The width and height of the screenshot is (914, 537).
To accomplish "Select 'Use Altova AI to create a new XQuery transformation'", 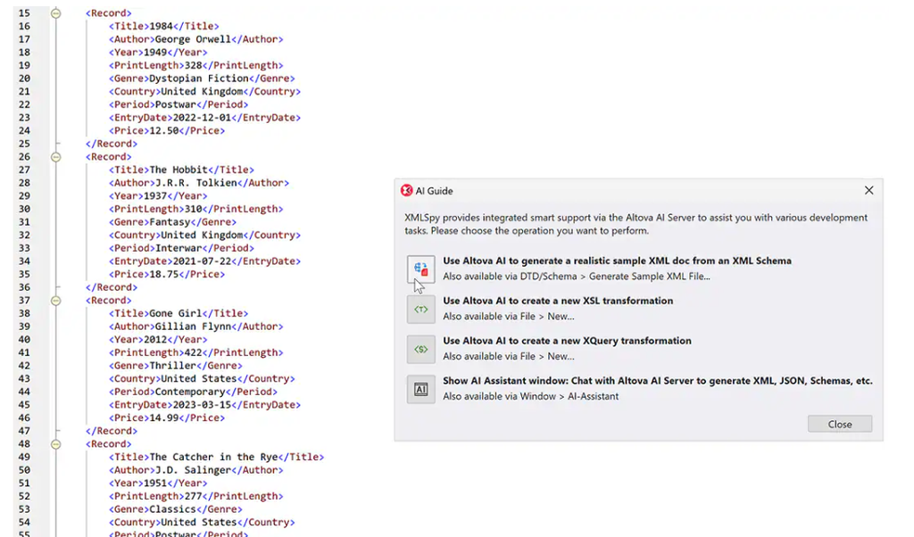I will click(567, 341).
